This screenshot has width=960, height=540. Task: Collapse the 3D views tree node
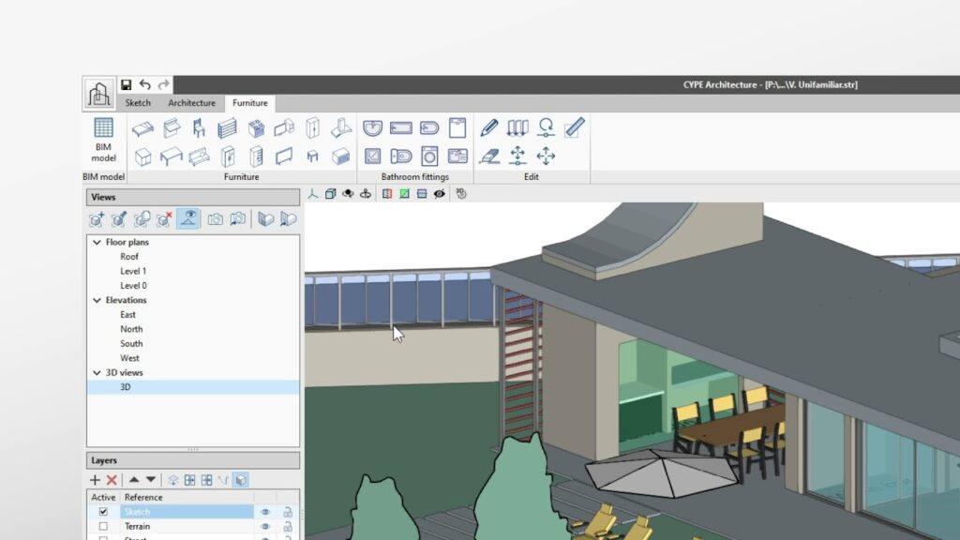[x=97, y=372]
